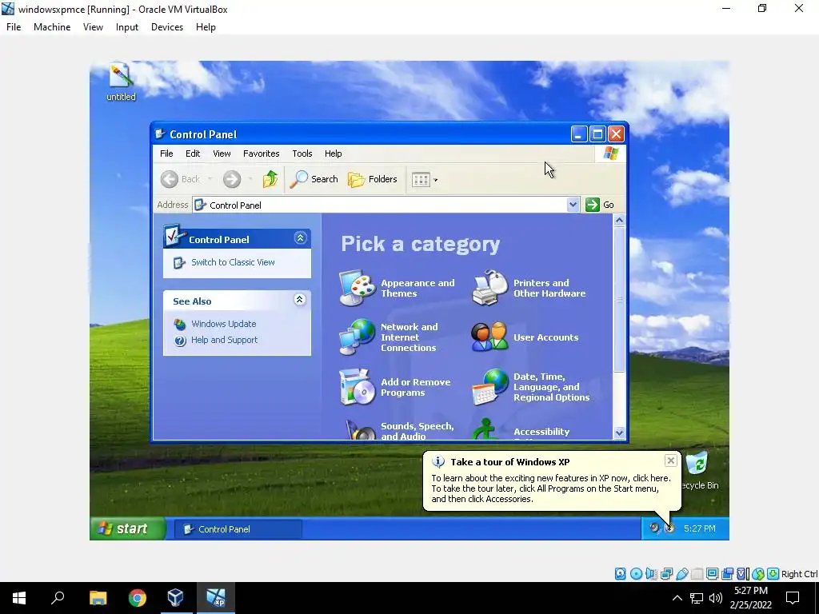Open VirtualBox Machine menu
This screenshot has width=819, height=614.
[52, 27]
